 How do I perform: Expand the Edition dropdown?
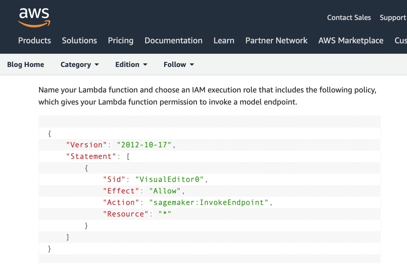131,64
